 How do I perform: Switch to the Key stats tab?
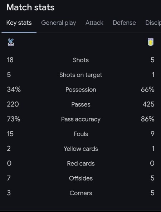19,23
